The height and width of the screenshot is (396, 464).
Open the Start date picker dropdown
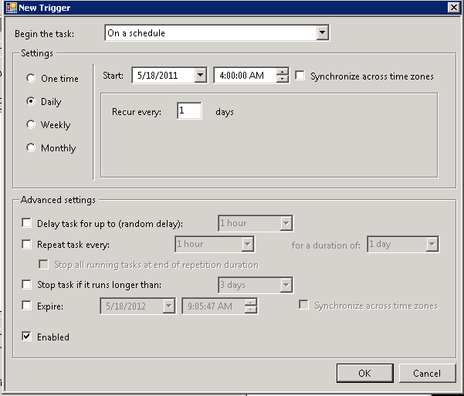(201, 76)
